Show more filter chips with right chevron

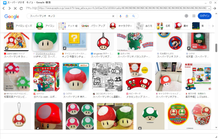[x=213, y=26]
